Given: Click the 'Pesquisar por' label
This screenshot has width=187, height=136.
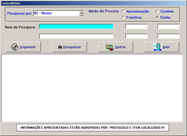Looking at the screenshot, I should point(20,13).
